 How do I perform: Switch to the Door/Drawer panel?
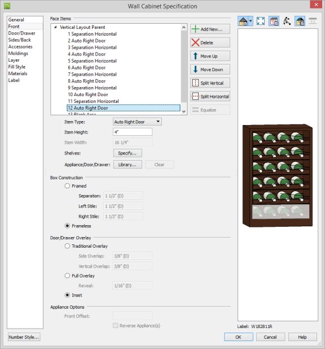click(22, 33)
